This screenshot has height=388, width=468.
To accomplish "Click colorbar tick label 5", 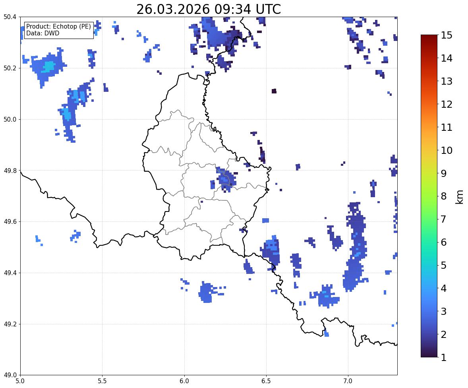I will [x=444, y=265].
